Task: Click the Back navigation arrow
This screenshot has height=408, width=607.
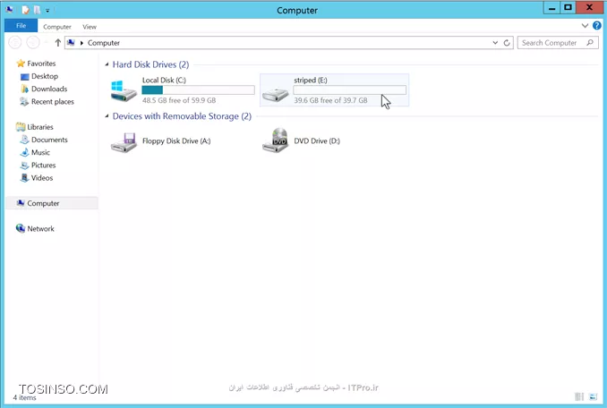Action: click(15, 43)
